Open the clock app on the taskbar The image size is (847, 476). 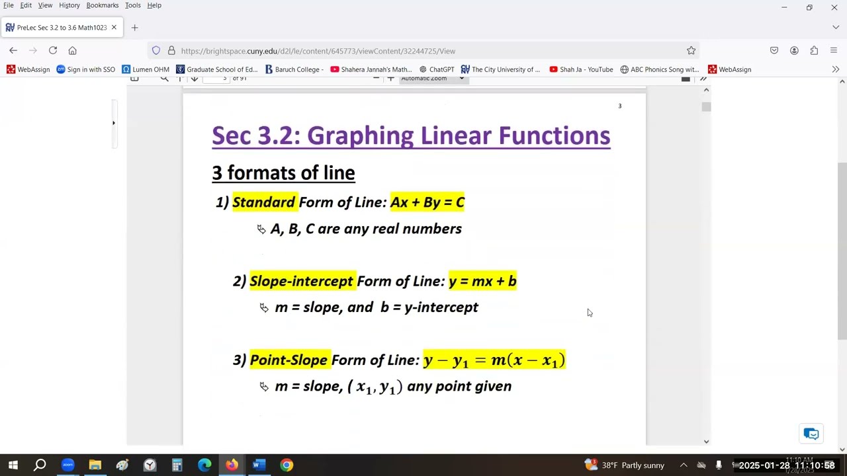tap(150, 465)
